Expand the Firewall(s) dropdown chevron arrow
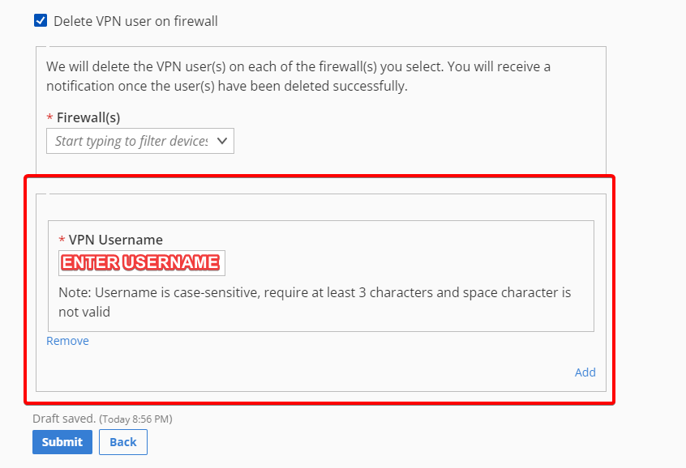This screenshot has height=468, width=686. click(222, 141)
